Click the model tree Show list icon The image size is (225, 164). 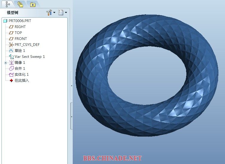click(x=61, y=13)
